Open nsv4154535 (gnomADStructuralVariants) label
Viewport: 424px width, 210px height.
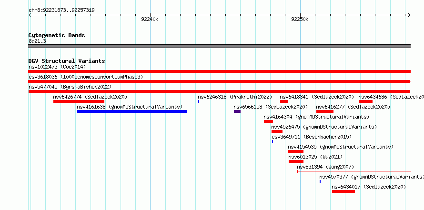(341, 147)
